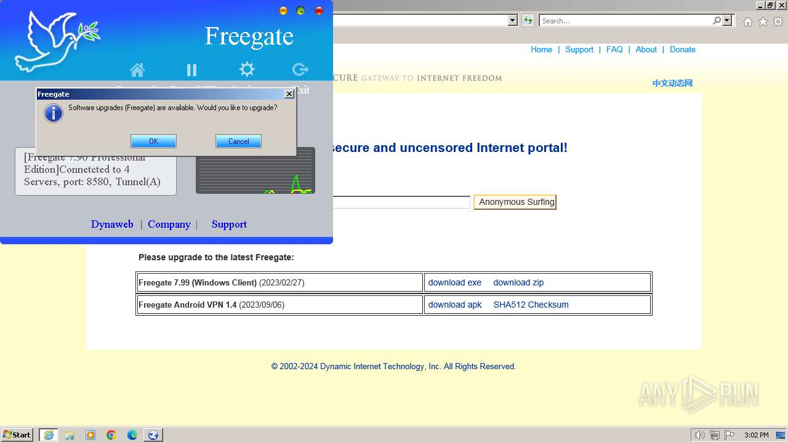Click the Freegate 7.99 (Windows Client) text
Screen dimensions: 788x443
(198, 282)
